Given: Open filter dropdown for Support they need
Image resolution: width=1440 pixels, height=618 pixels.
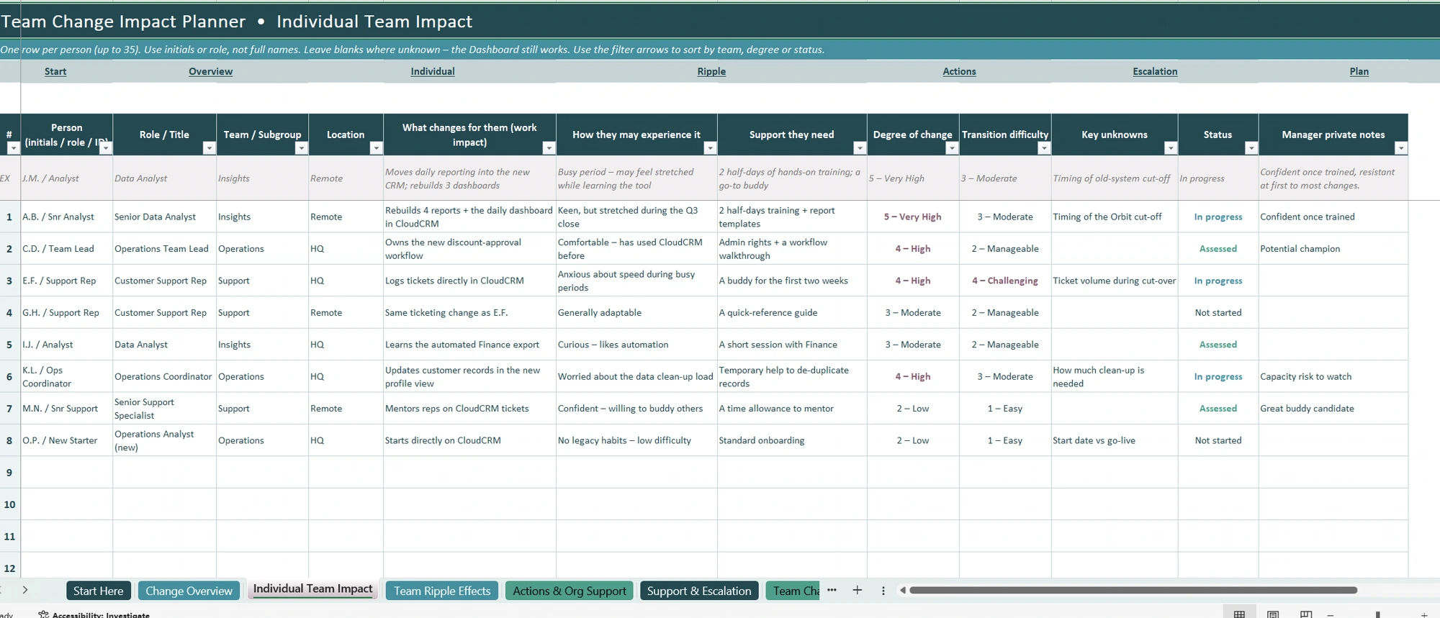Looking at the screenshot, I should [x=859, y=148].
